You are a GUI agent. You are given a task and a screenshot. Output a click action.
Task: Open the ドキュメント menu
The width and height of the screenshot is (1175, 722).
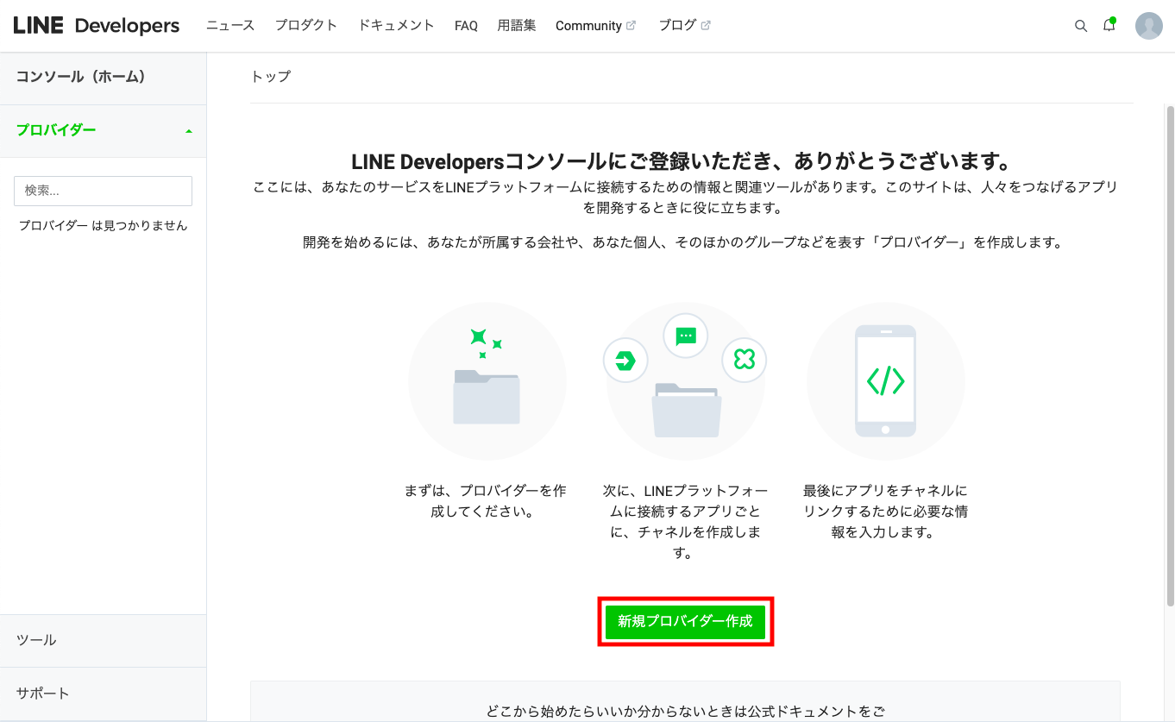click(395, 25)
